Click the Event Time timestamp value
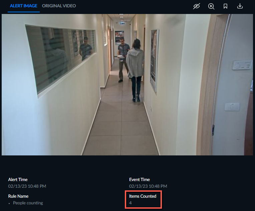255x211 pixels. coord(148,186)
